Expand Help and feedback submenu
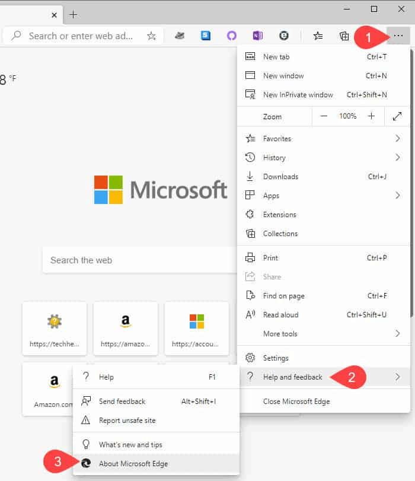415x481 pixels. (323, 377)
